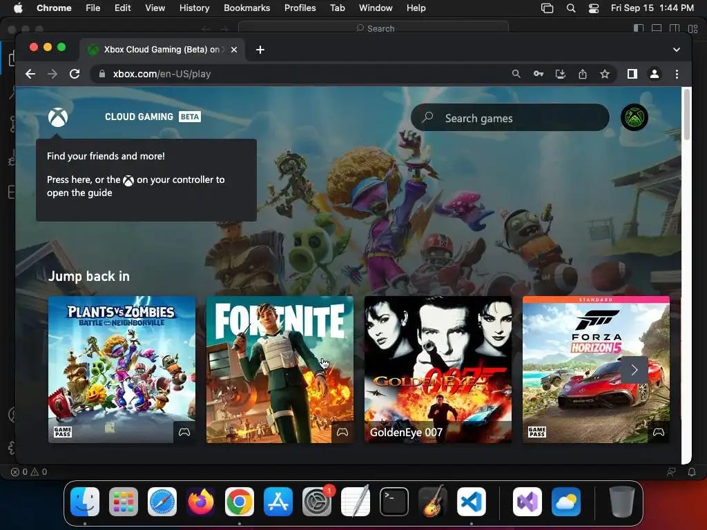
Task: Open TextEdit from the Dock
Action: (356, 502)
